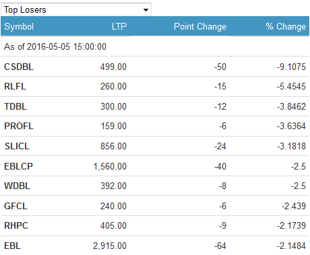Select the PROFL stock symbol
Viewport: 310px width, 255px height.
pos(19,126)
